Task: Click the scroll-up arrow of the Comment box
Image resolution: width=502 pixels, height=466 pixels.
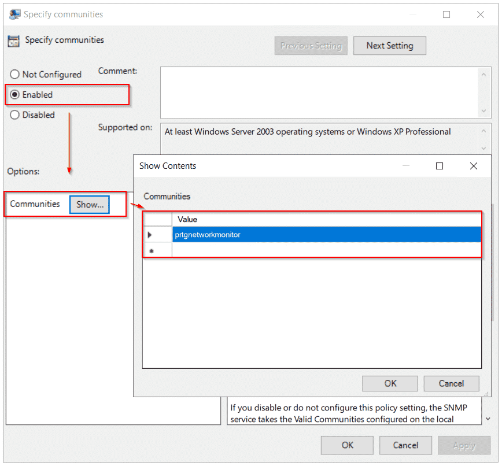Action: click(x=484, y=74)
